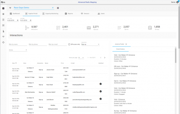Click the QR code icon in sidebar
The height and width of the screenshot is (114, 180).
pyautogui.click(x=3, y=25)
